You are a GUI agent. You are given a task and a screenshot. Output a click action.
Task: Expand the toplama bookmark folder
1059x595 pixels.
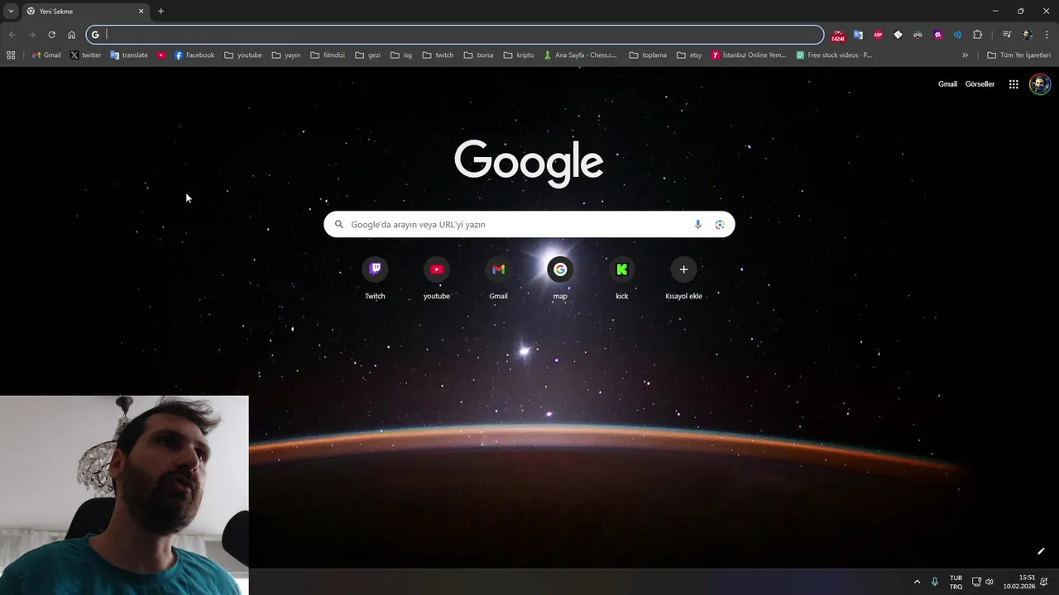point(648,55)
